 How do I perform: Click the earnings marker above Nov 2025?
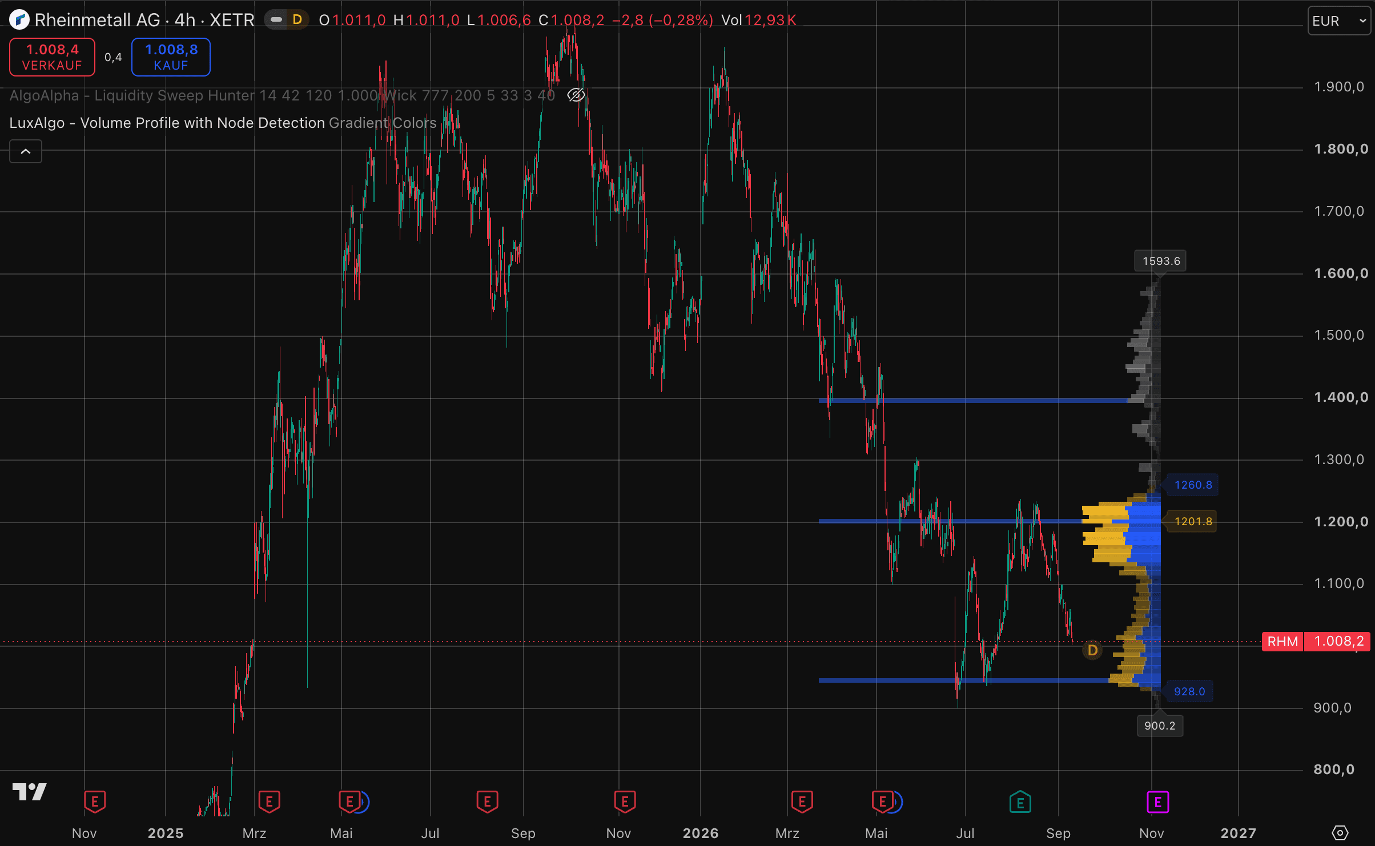625,802
